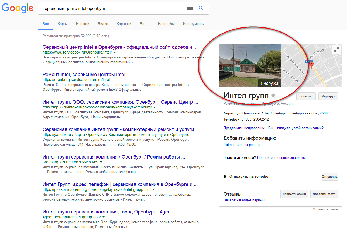Click the Адрес label in panel
Screen dimensions: 347x232
point(229,113)
